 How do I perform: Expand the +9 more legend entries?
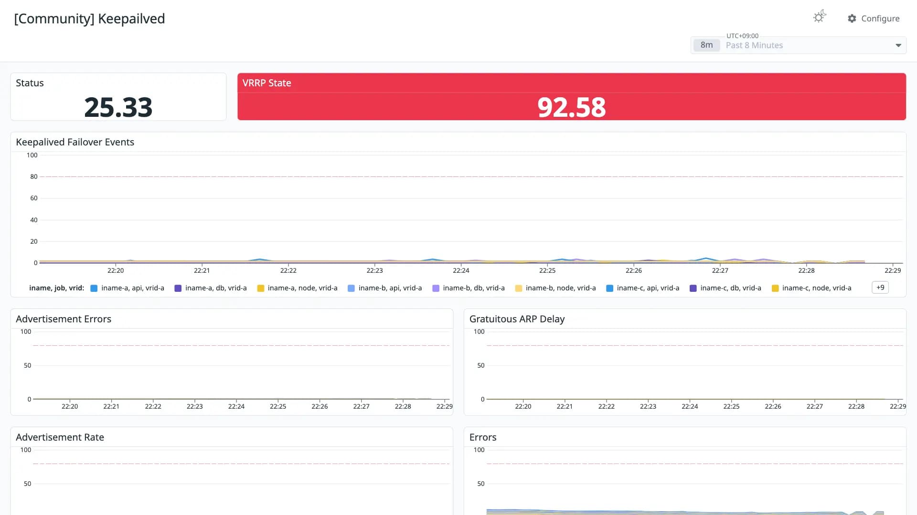880,288
